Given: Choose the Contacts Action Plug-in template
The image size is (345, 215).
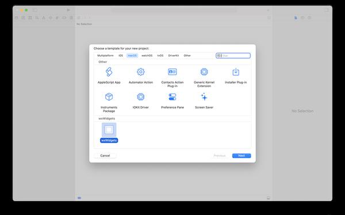Looking at the screenshot, I should (x=172, y=77).
